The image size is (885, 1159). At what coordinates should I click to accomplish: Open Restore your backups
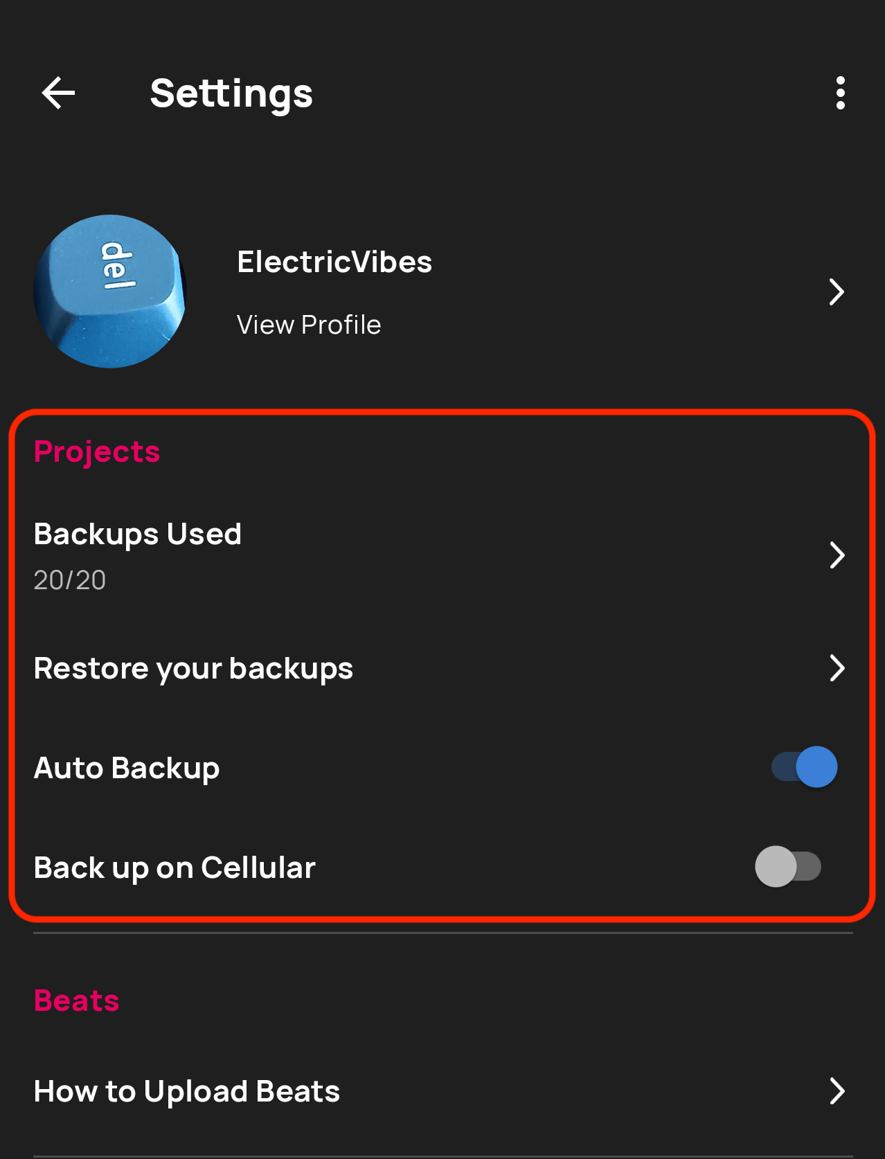pyautogui.click(x=193, y=669)
